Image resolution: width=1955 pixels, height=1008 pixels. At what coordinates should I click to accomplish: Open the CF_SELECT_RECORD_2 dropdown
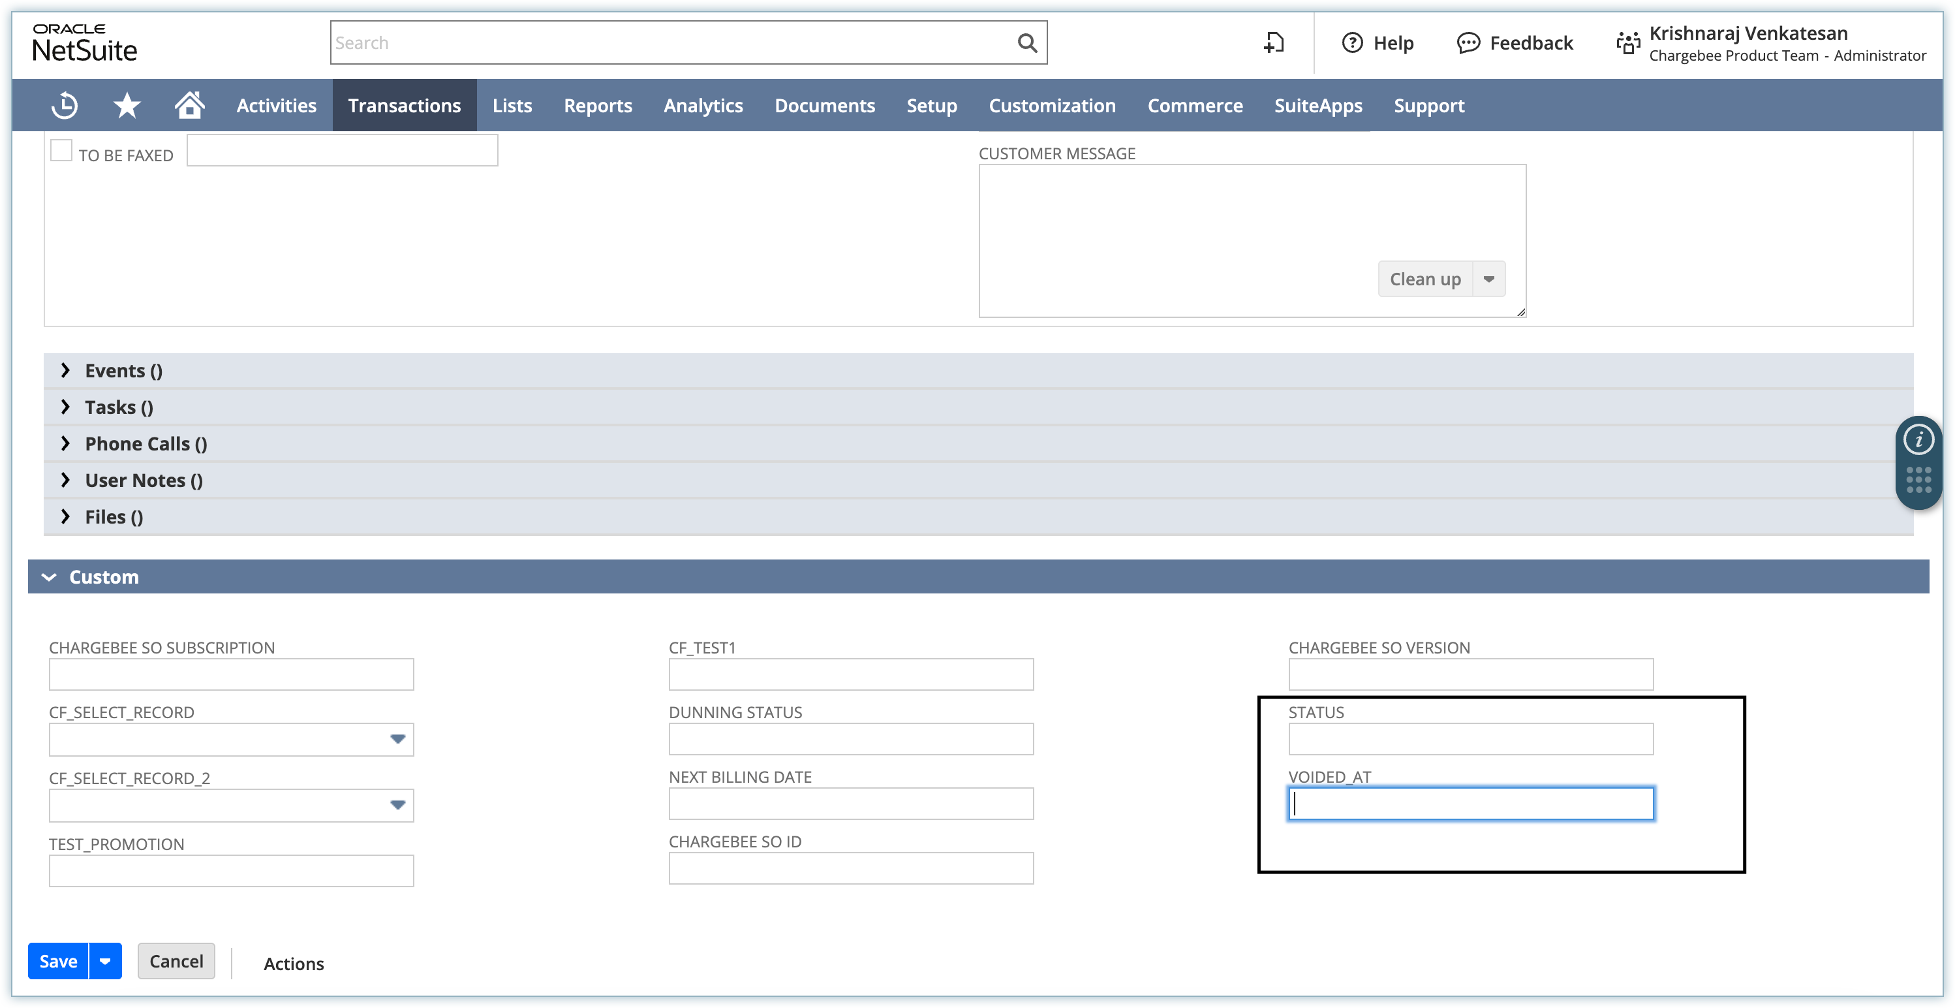397,806
